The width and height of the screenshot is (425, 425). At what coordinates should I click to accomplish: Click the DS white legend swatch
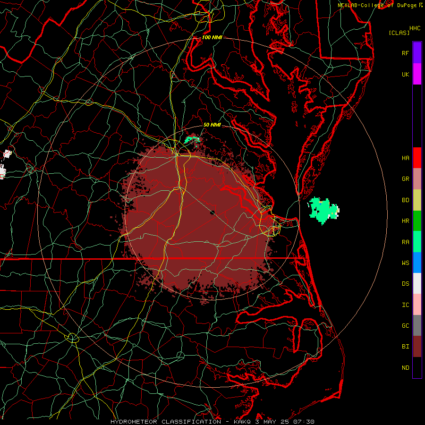417,283
